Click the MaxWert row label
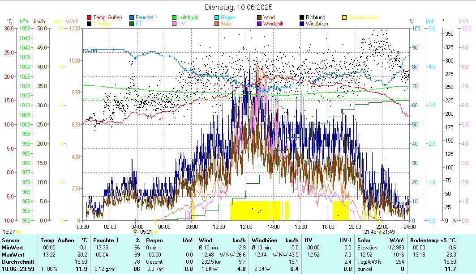The image size is (476, 274). [x=12, y=254]
